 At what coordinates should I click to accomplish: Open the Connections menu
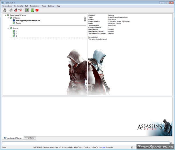7,6
